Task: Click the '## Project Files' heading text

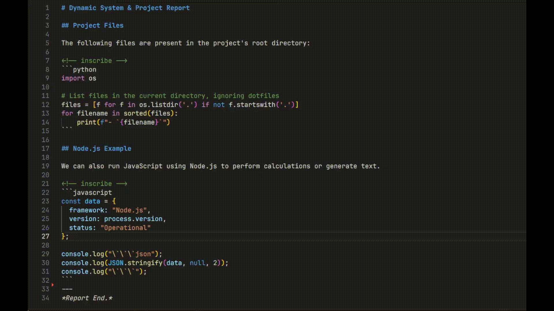Action: [92, 26]
